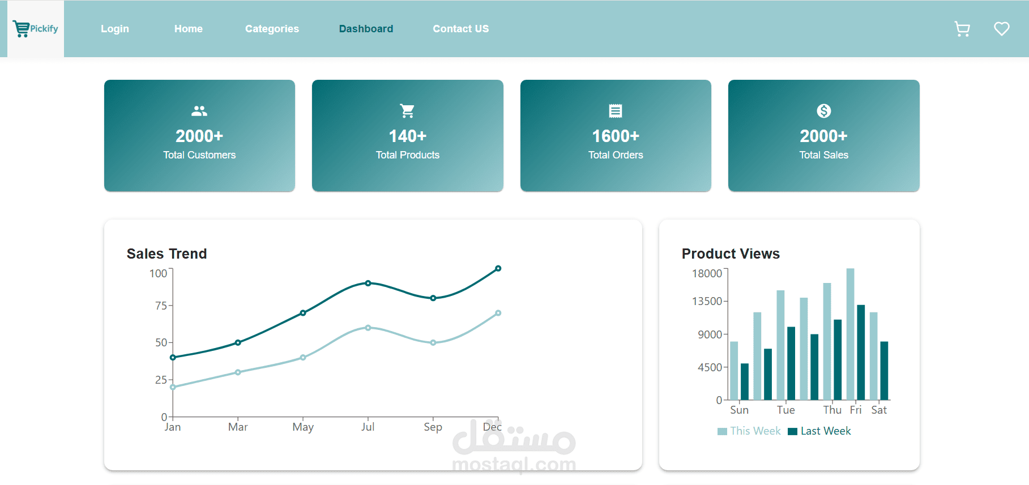Click Saturday's Last Week bar

[x=884, y=371]
